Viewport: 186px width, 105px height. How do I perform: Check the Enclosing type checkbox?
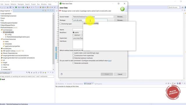[x=60, y=24]
